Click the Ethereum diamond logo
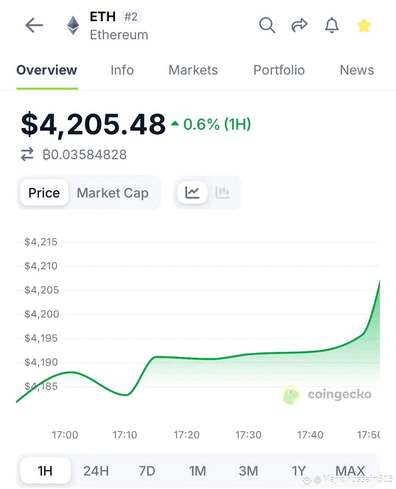 point(73,25)
